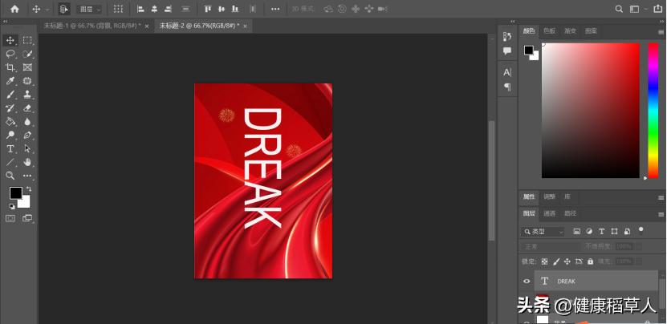Select the History Brush tool
The width and height of the screenshot is (667, 324).
10,108
